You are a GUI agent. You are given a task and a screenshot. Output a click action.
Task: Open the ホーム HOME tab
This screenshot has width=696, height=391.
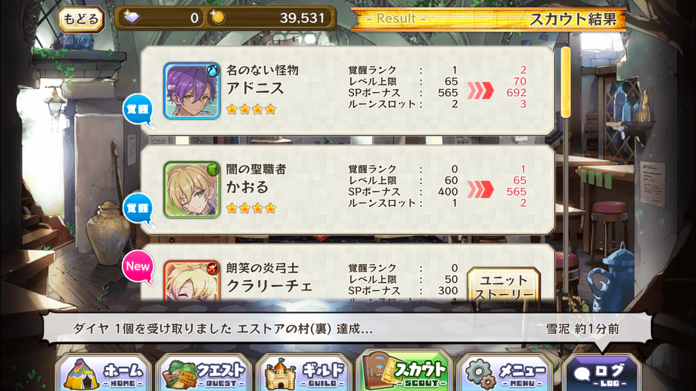[104, 373]
